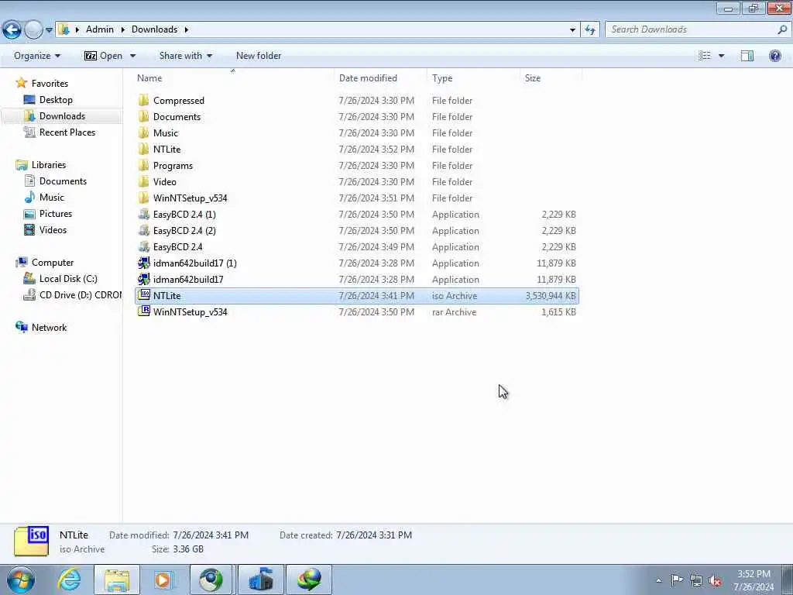
Task: Open recent pages dropdown beside navigation arrows
Action: pos(49,30)
